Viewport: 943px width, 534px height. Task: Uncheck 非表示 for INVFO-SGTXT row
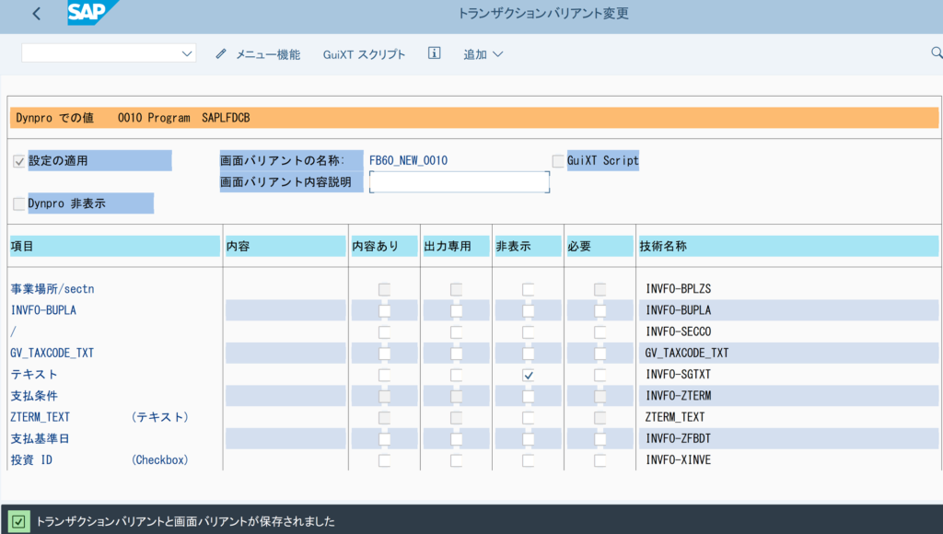tap(528, 375)
